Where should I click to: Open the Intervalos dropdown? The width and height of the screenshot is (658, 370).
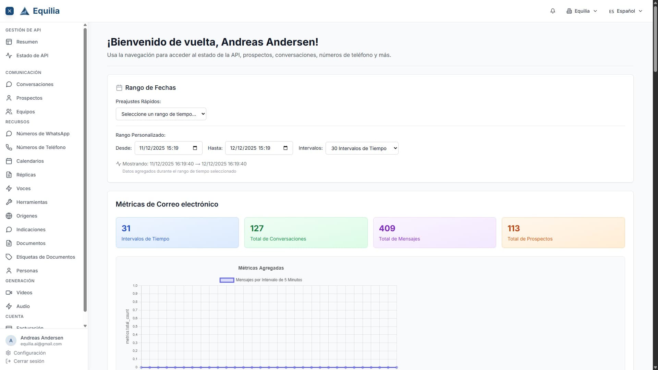pos(362,148)
